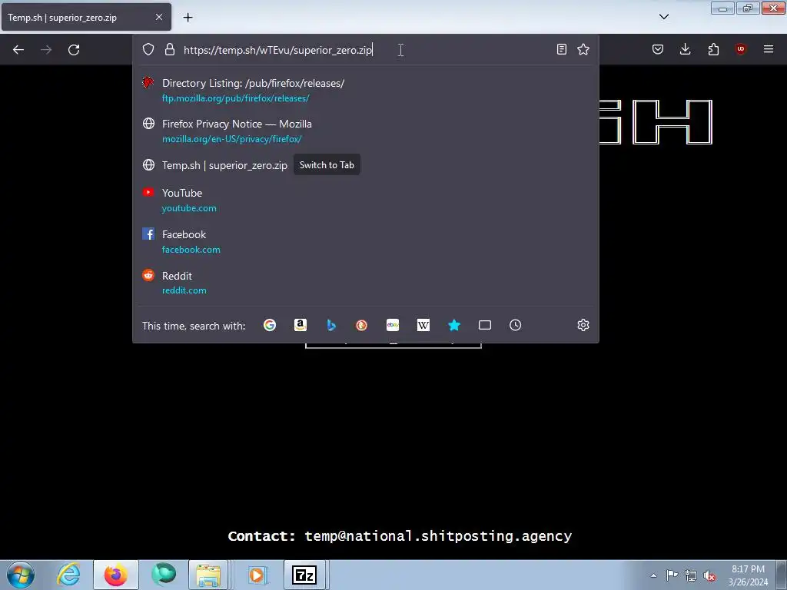Open uBlock Origin extension icon
The width and height of the screenshot is (787, 590).
pyautogui.click(x=740, y=49)
